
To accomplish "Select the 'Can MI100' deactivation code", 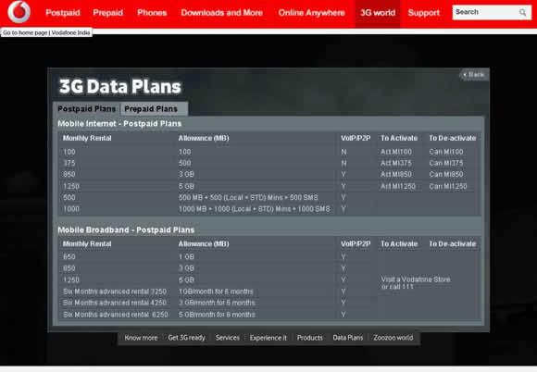I will point(446,152).
